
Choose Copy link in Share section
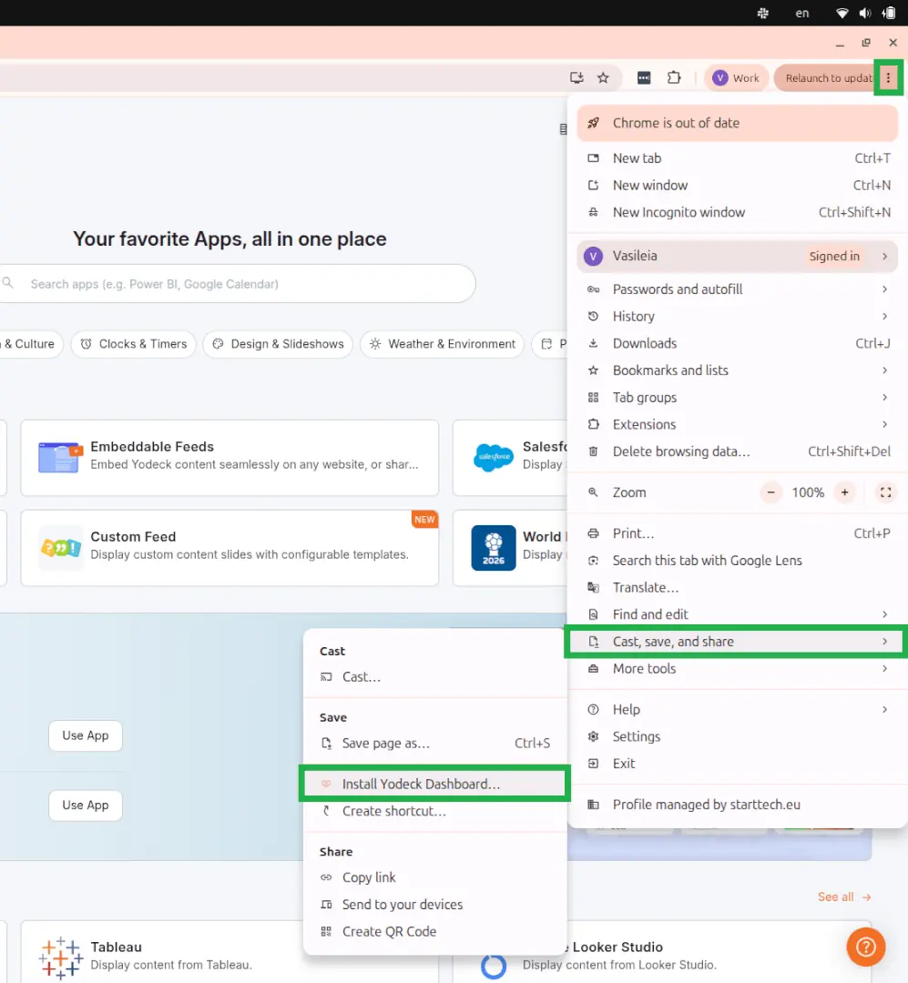434,877
